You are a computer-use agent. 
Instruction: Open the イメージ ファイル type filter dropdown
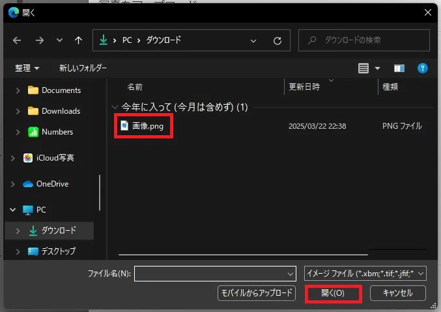(365, 273)
